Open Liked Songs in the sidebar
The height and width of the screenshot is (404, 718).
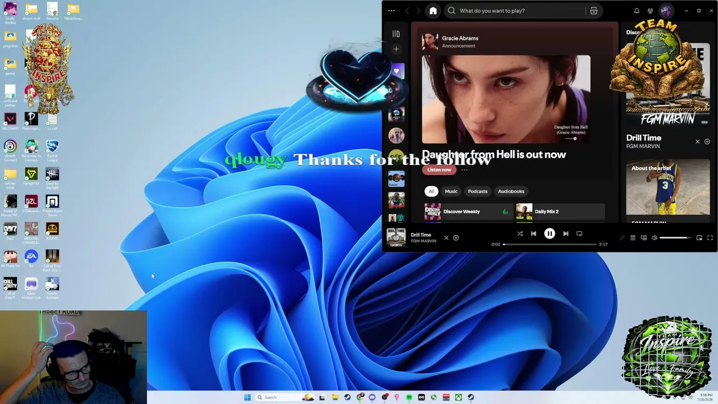397,71
